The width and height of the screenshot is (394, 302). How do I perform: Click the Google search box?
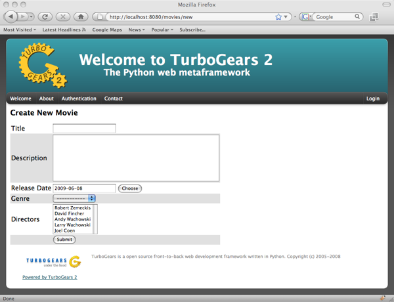pos(334,17)
